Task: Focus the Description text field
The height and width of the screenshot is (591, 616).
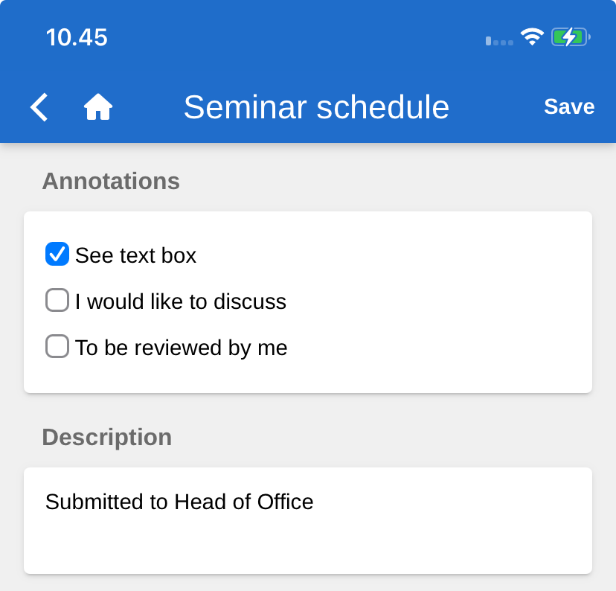Action: click(308, 536)
